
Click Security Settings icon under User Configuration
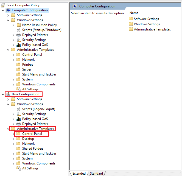[x=19, y=114]
